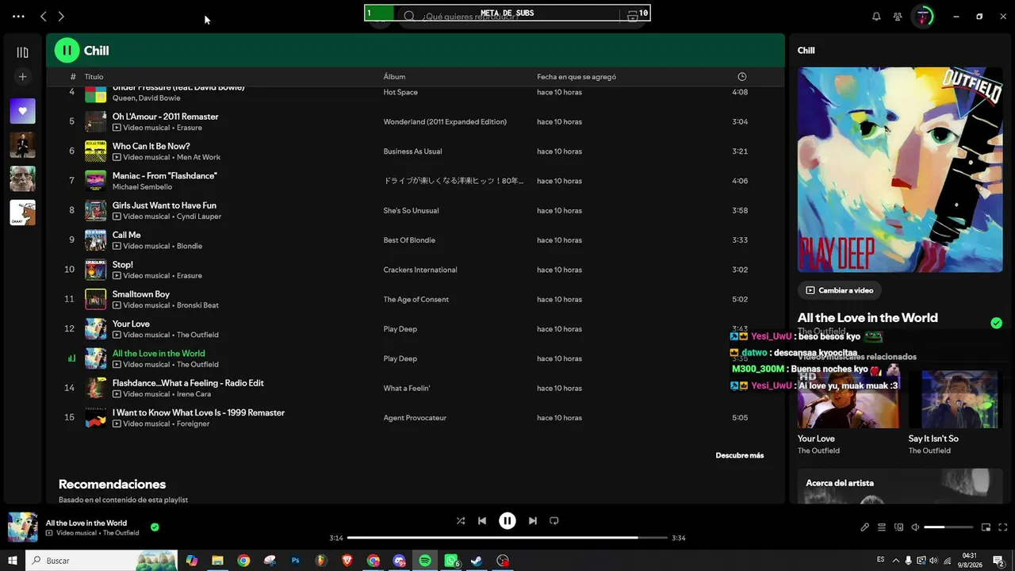
Task: Click the plus icon to create playlist
Action: (x=22, y=77)
